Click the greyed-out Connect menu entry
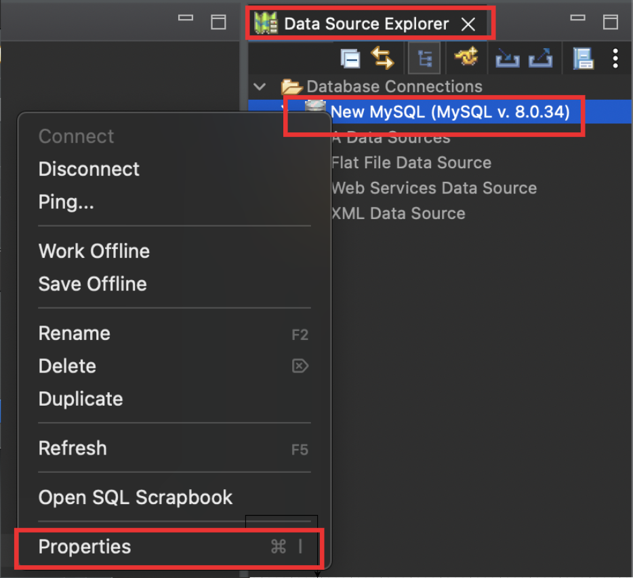Viewport: 633px width, 578px height. (x=174, y=136)
